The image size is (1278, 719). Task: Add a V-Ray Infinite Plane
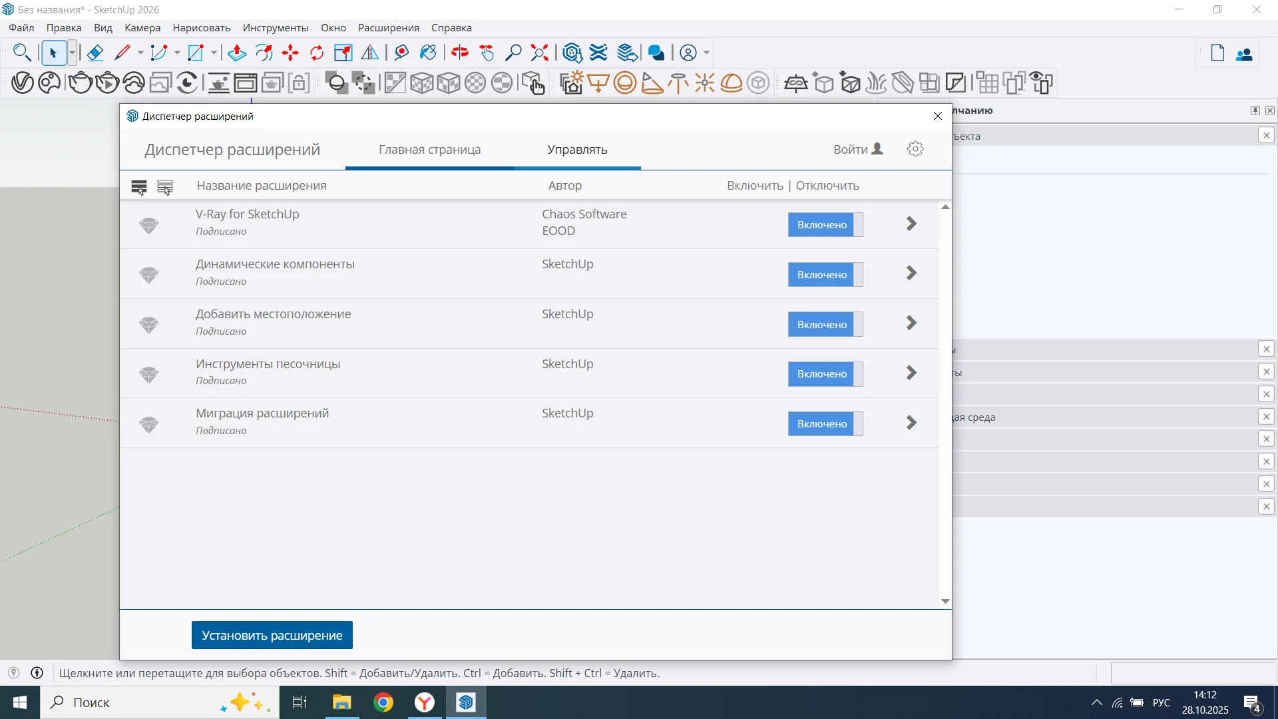click(796, 83)
